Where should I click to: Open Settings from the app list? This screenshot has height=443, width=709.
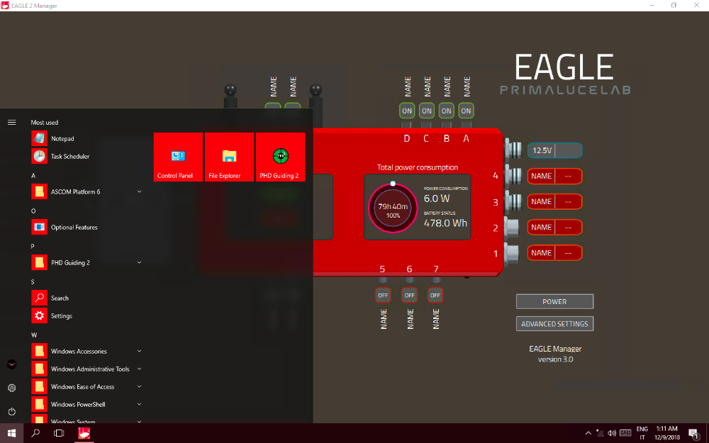[86, 315]
